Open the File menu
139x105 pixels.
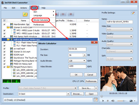[x=5, y=8]
